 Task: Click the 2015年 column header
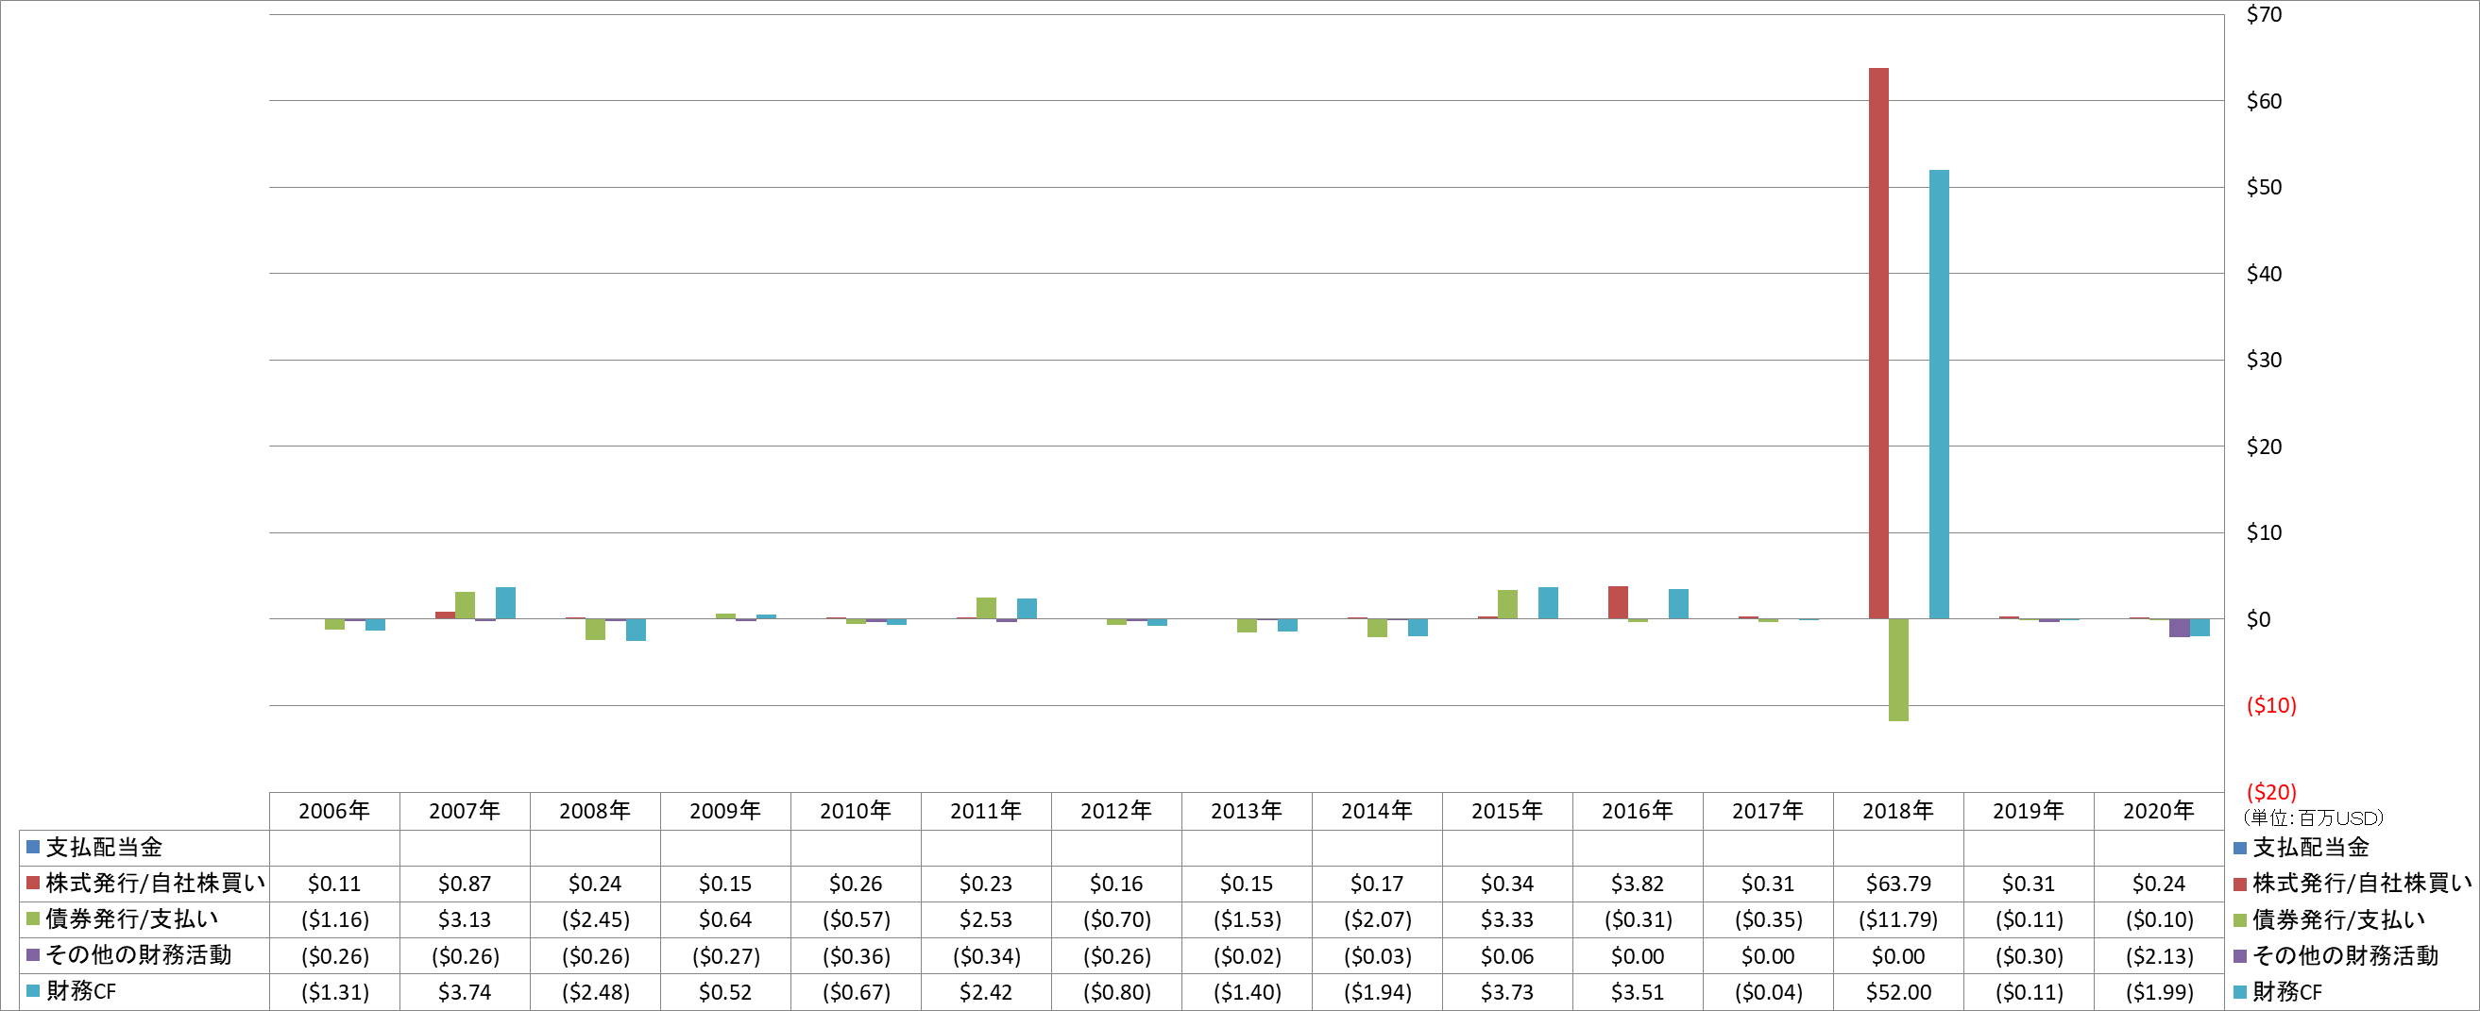point(1507,811)
